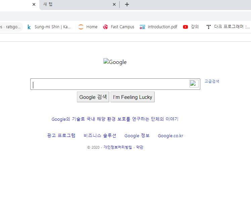The width and height of the screenshot is (251, 222).
Task: Open the 비즈니스 솔루션 link
Action: [x=100, y=136]
